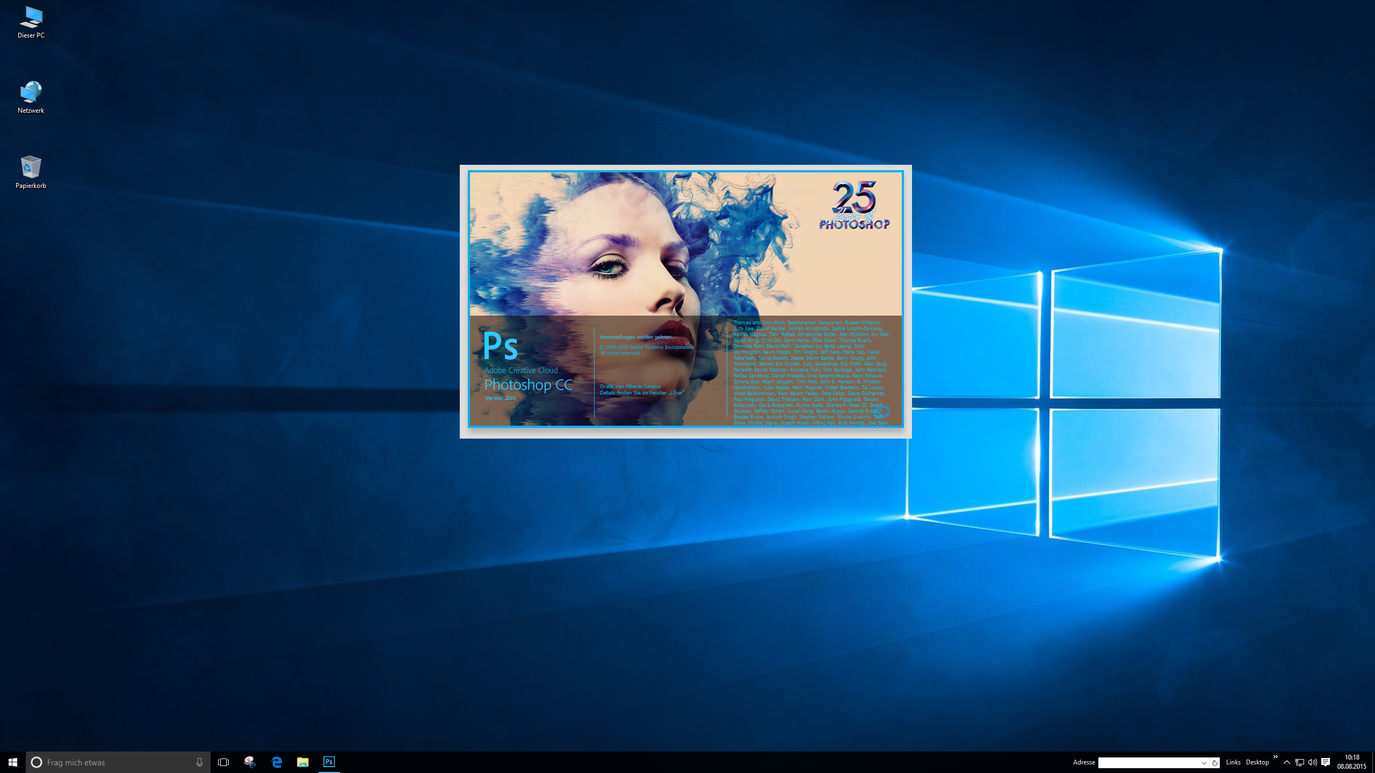Select the Netzwerk desktop icon
The image size is (1375, 773).
coord(31,98)
